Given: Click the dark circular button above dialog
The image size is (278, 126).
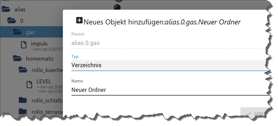Looking at the screenshot, I should (117, 8).
